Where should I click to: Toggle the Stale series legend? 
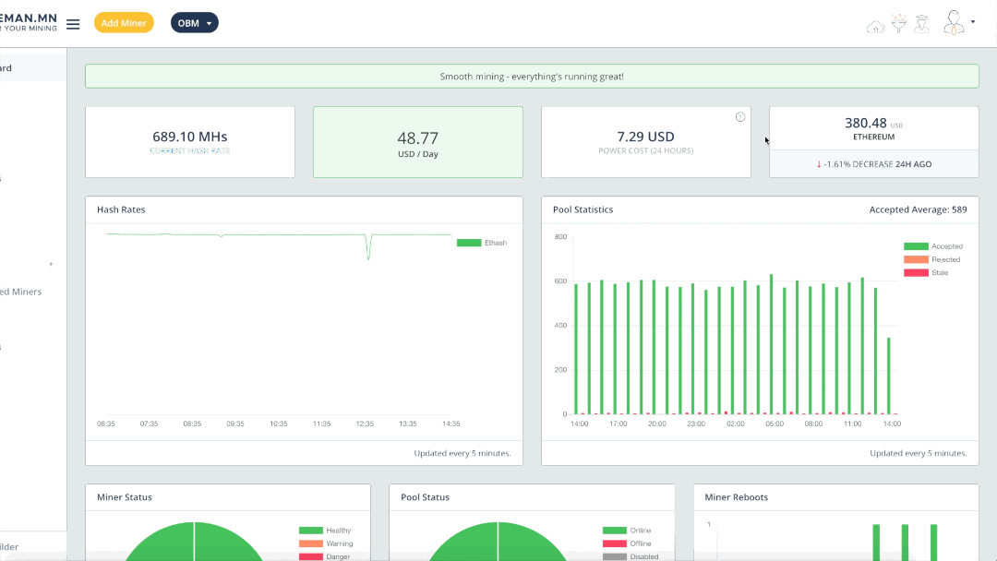(926, 273)
